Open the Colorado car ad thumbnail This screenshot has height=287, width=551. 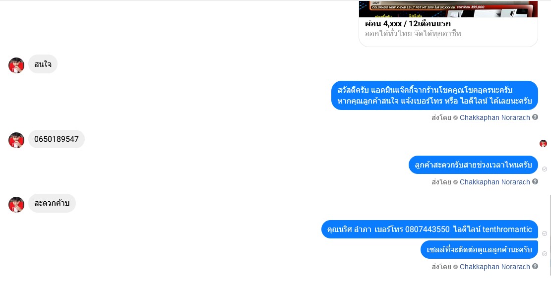[x=448, y=9]
